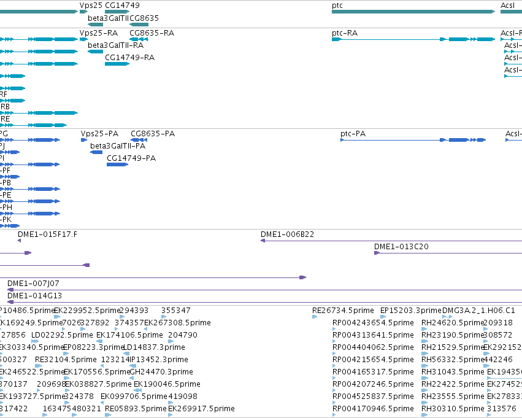Open the DME1-013C20 clone label

pos(401,247)
